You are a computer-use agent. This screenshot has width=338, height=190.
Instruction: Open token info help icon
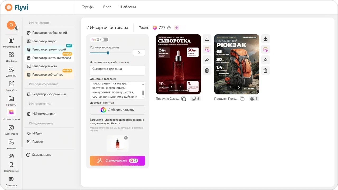tap(169, 28)
